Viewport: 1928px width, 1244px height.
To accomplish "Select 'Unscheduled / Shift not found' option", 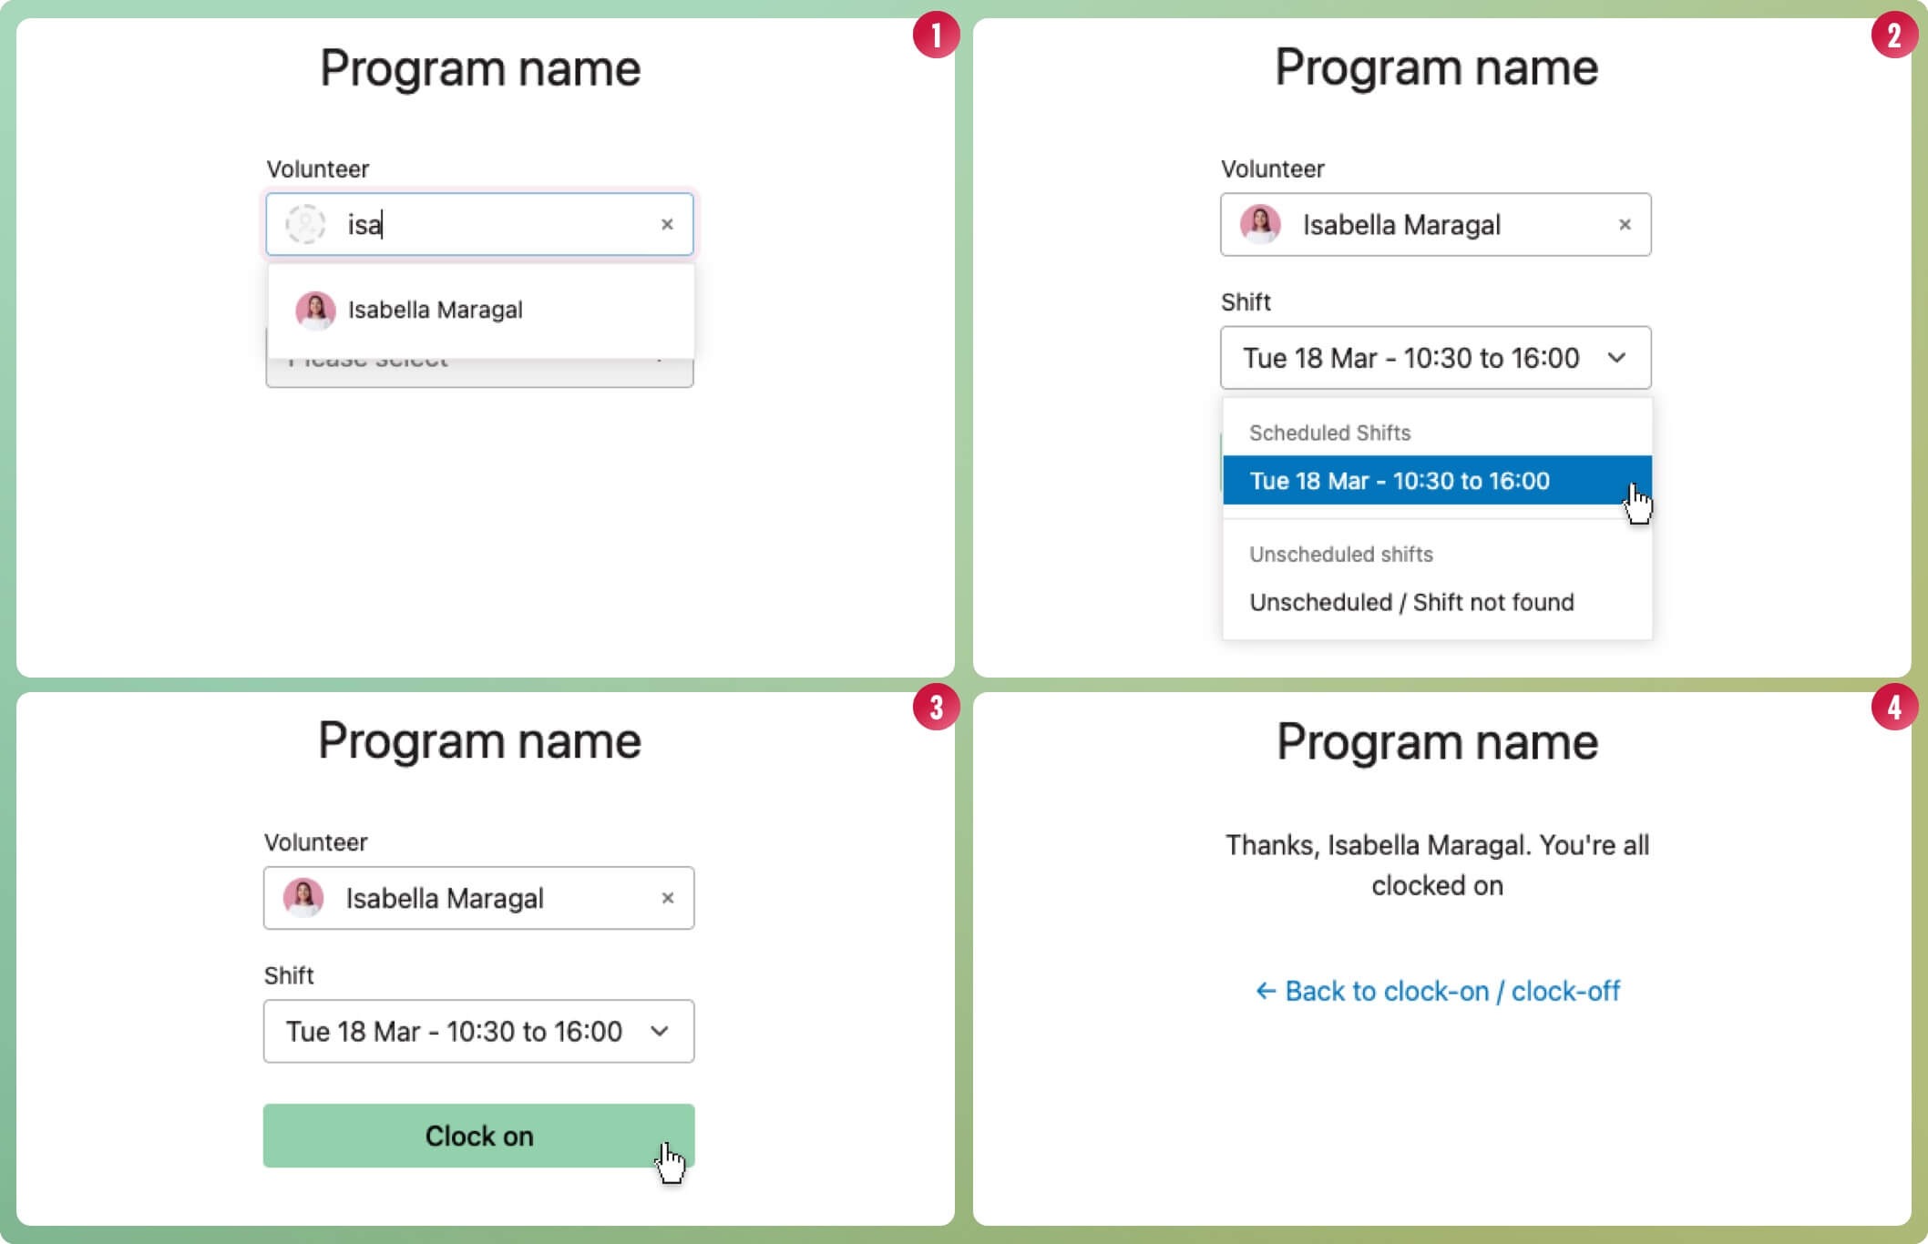I will [1411, 603].
